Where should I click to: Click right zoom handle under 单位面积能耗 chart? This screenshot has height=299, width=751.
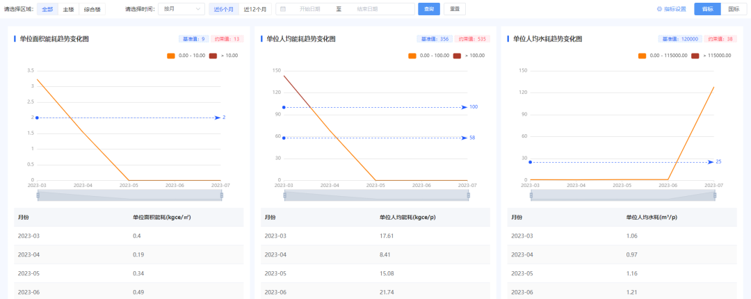click(221, 195)
